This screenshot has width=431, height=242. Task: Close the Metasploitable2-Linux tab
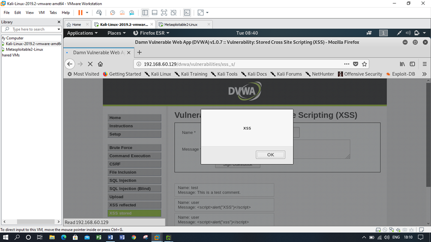(x=209, y=24)
